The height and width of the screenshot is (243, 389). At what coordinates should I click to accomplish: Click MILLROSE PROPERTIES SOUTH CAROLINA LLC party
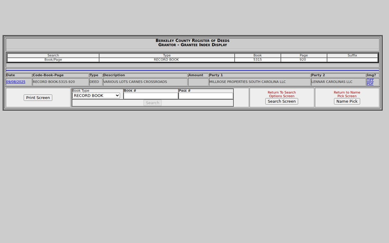coord(247,82)
